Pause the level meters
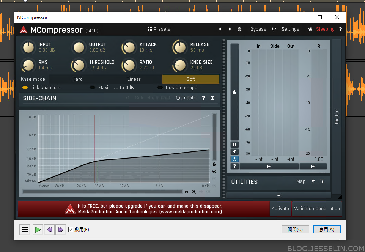Screen dimensions: 365x252 tap(234, 144)
